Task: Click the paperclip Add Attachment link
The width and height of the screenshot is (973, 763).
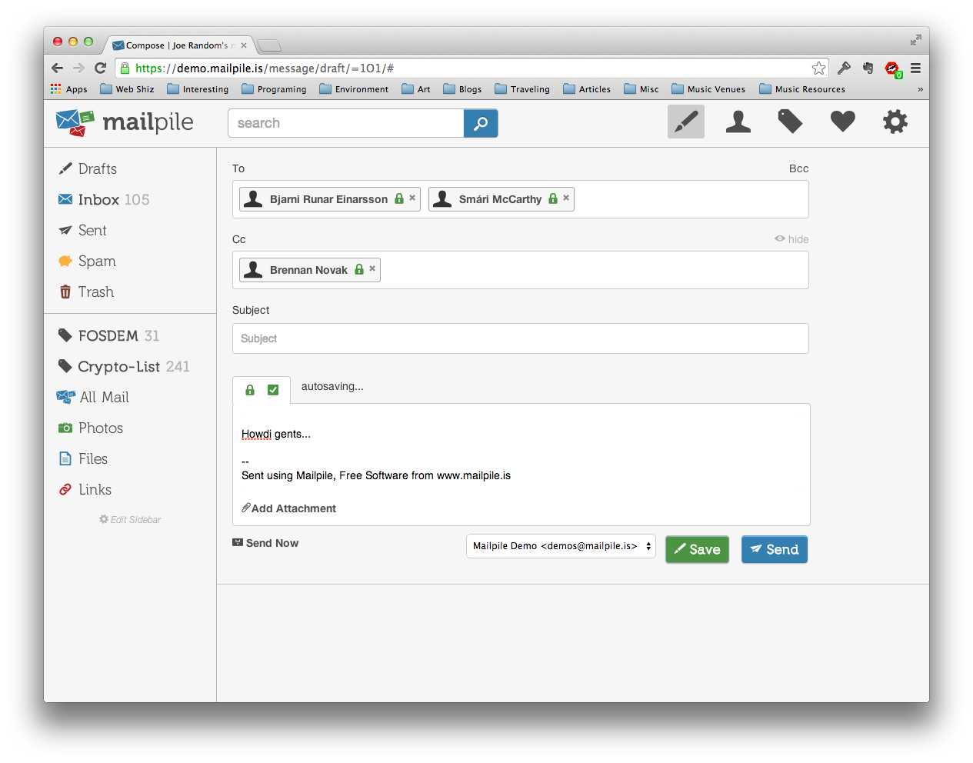Action: pos(289,508)
